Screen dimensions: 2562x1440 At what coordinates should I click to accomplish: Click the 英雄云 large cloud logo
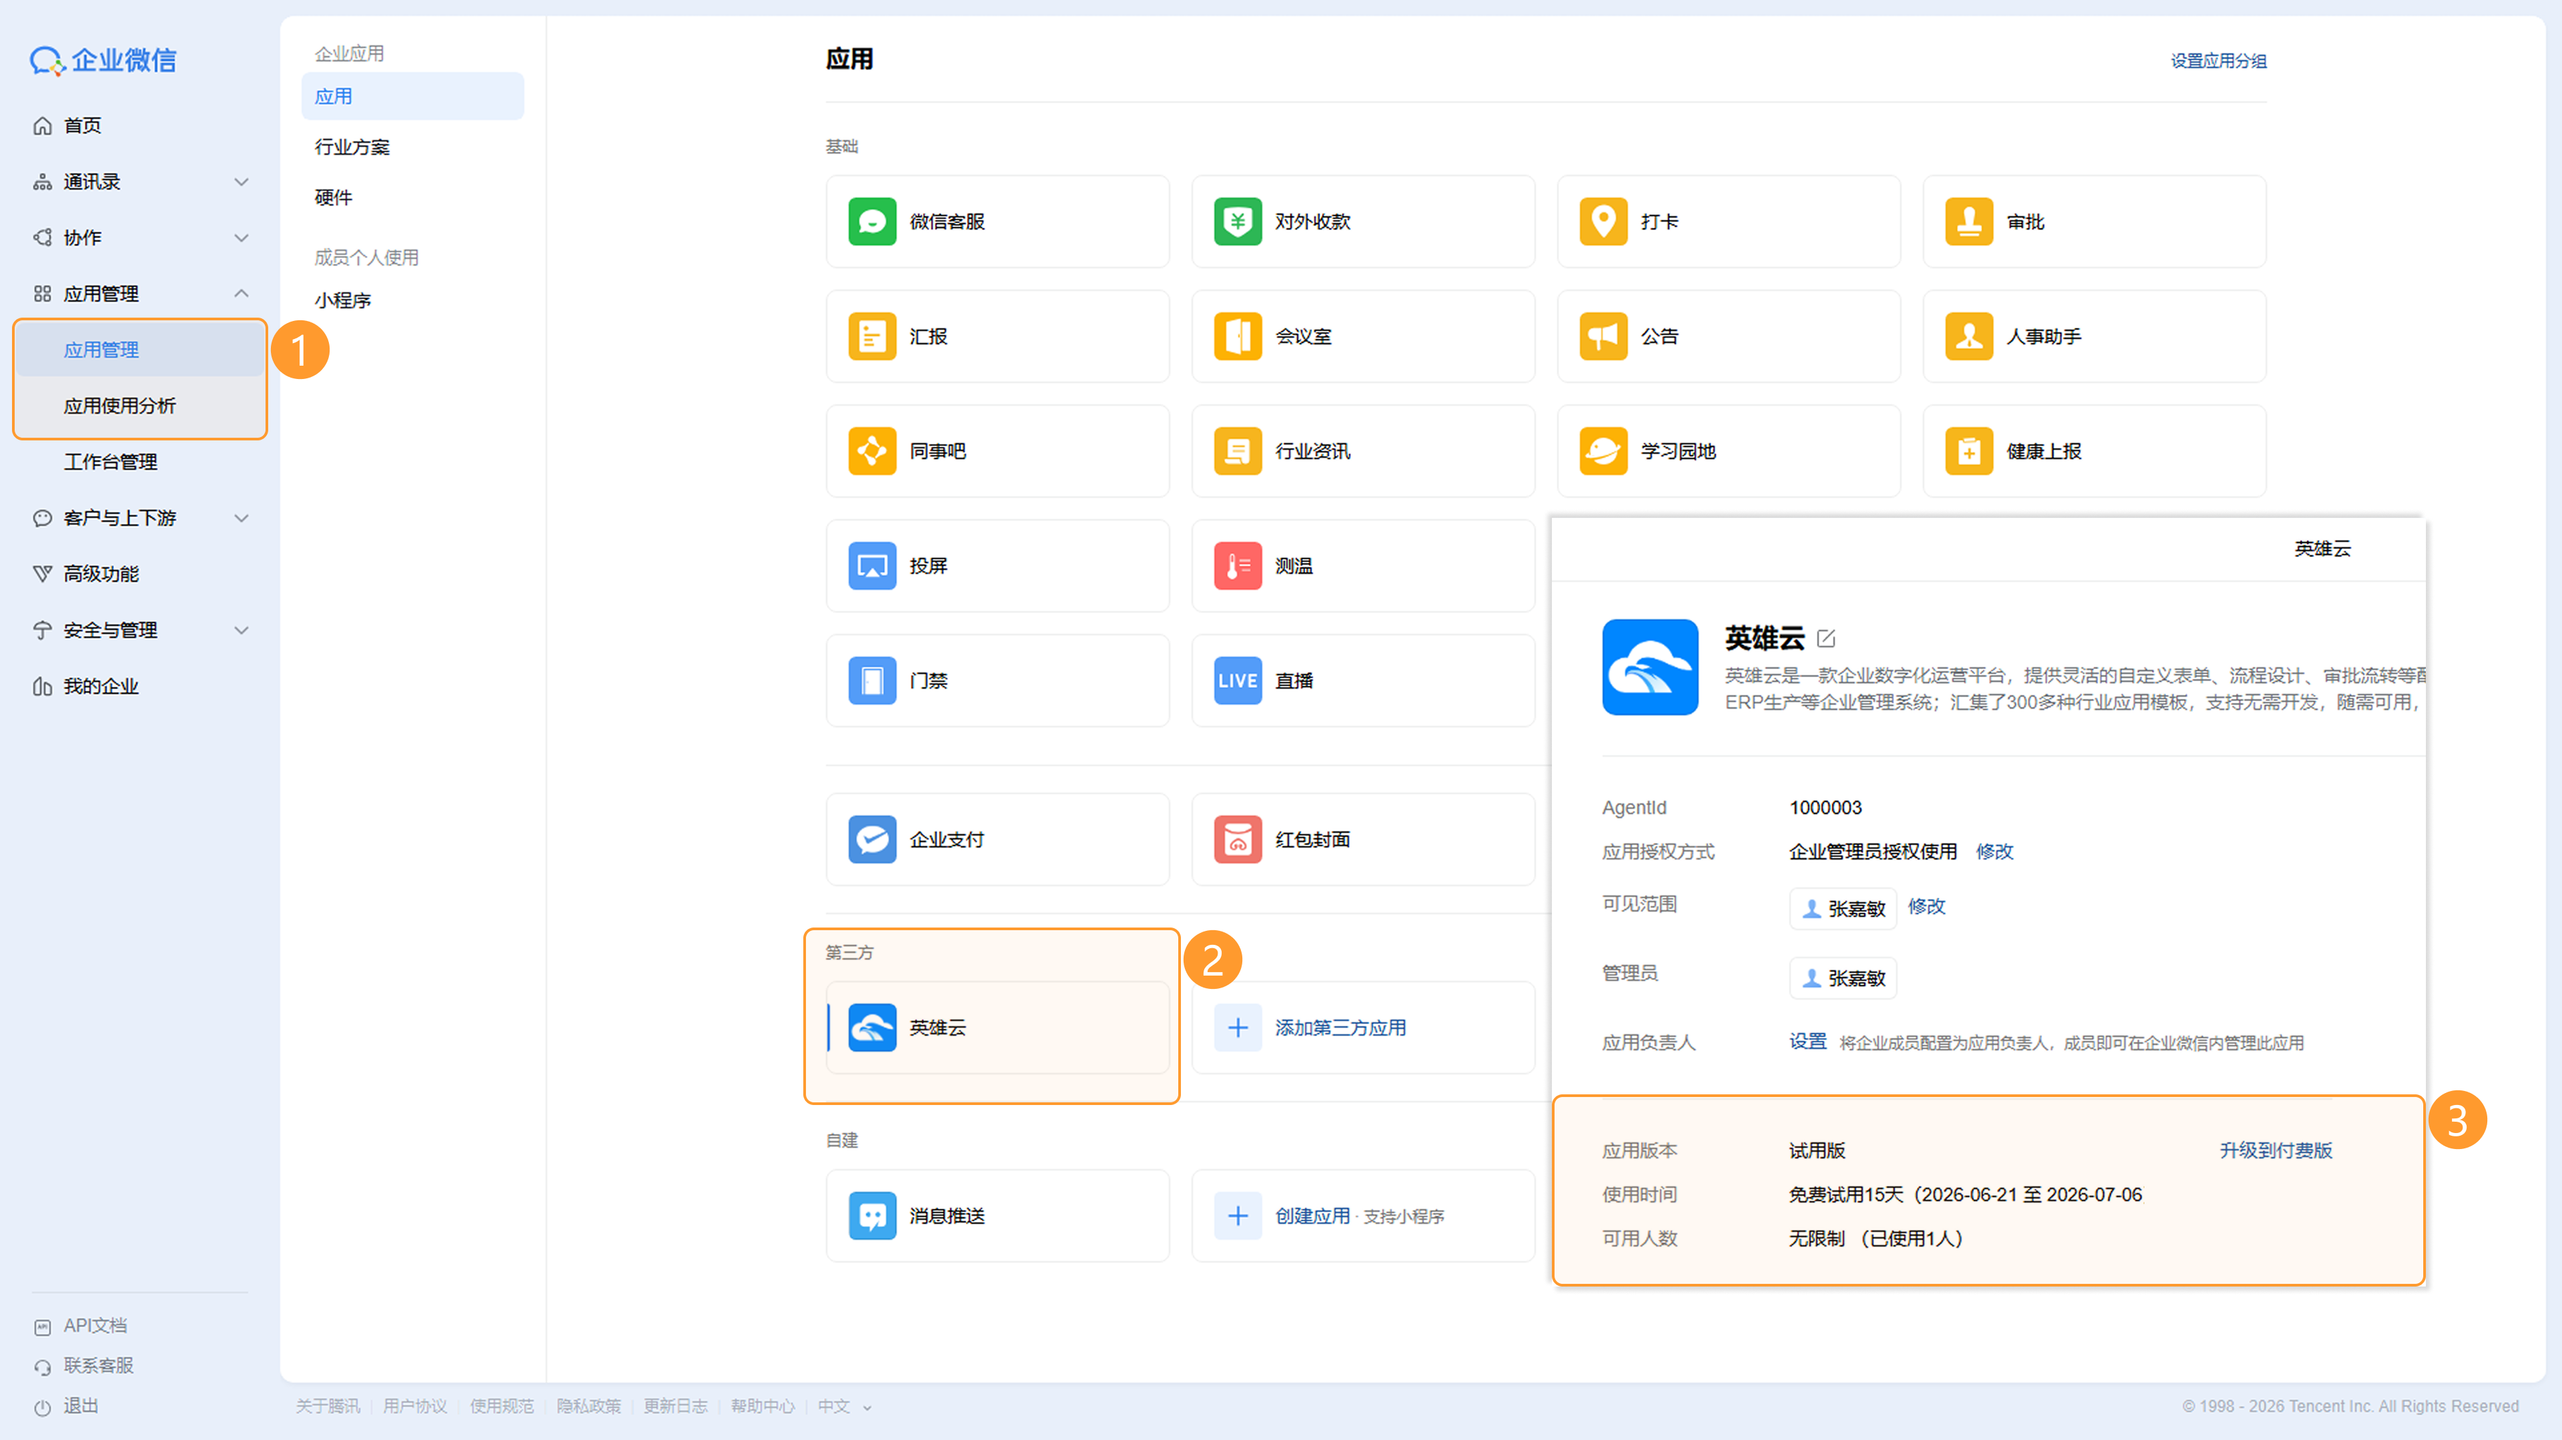point(1649,667)
